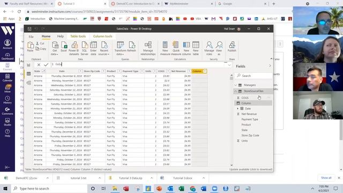Select the Store Zip Code field
The image size is (343, 193).
click(x=250, y=136)
